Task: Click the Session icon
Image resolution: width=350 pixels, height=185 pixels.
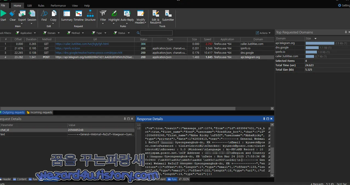Action: coord(32,13)
